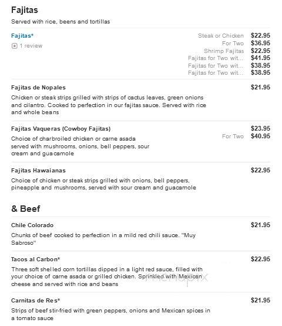The height and width of the screenshot is (326, 282).
Task: Select the Carnitas de Res* item title
Action: [35, 301]
